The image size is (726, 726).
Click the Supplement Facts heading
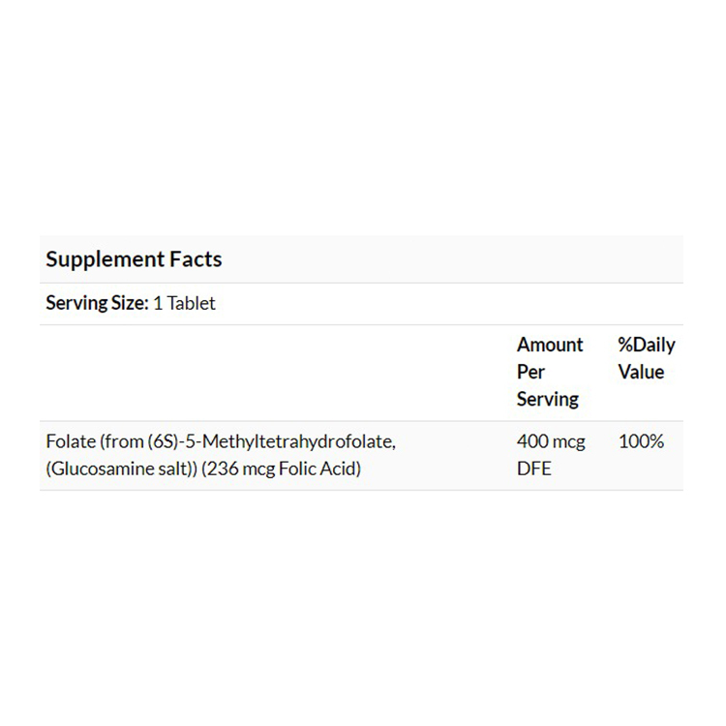134,259
